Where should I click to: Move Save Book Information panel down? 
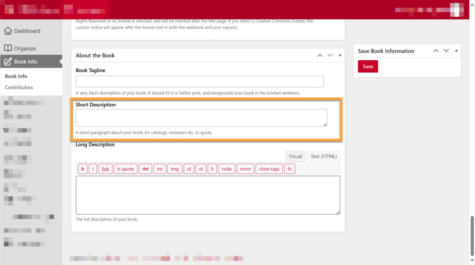click(446, 51)
